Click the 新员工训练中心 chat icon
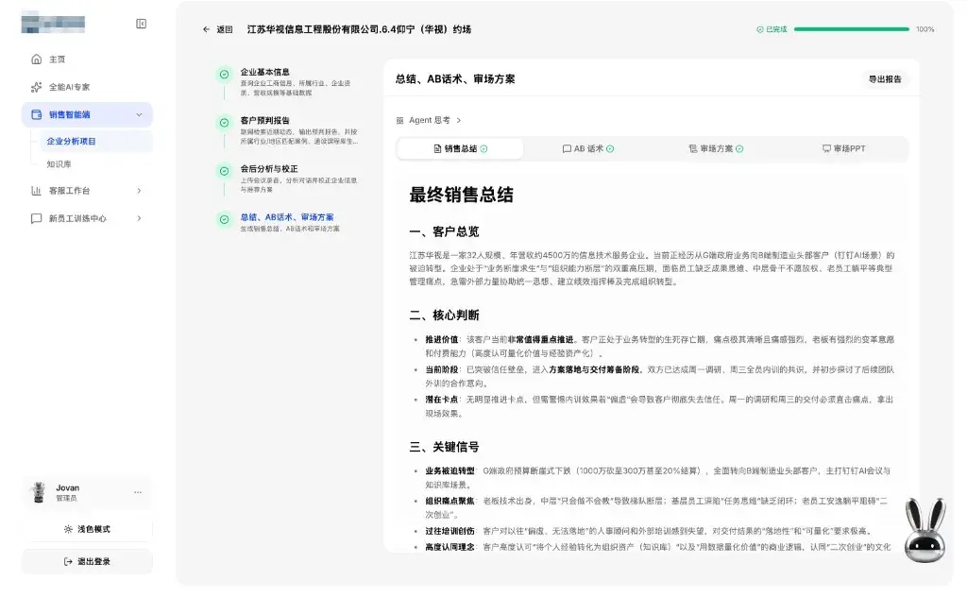The width and height of the screenshot is (967, 597). click(37, 218)
